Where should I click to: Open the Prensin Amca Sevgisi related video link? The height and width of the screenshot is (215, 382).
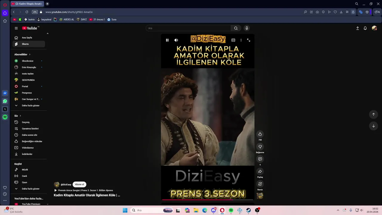84,190
